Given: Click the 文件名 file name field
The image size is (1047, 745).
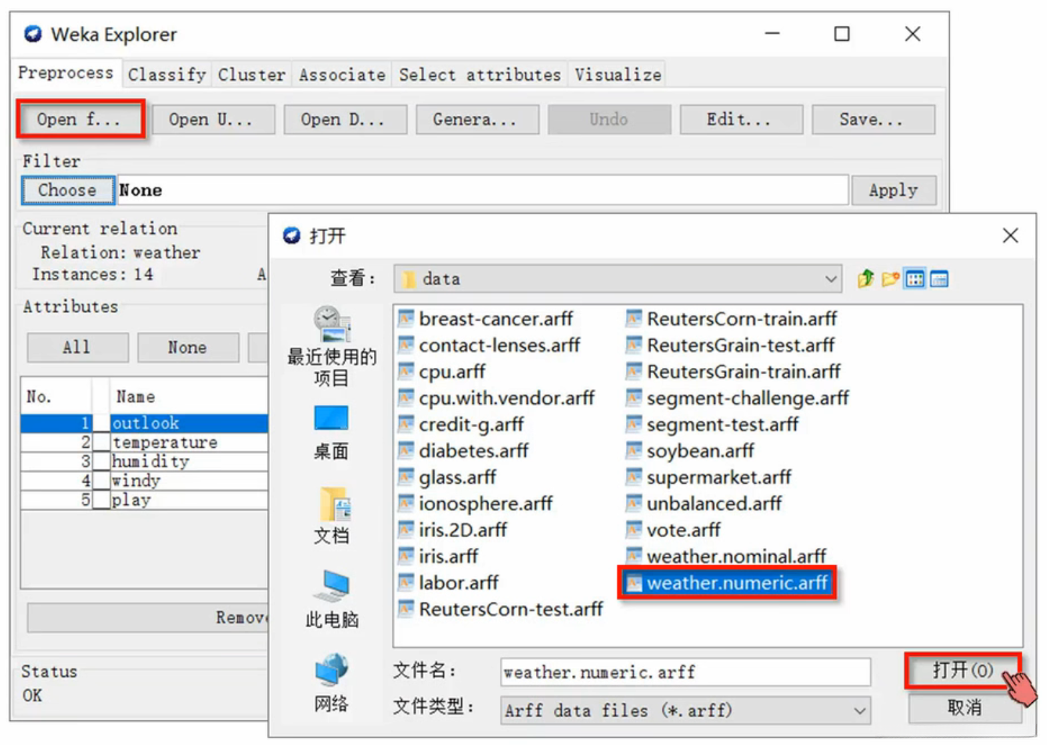Looking at the screenshot, I should click(x=685, y=672).
